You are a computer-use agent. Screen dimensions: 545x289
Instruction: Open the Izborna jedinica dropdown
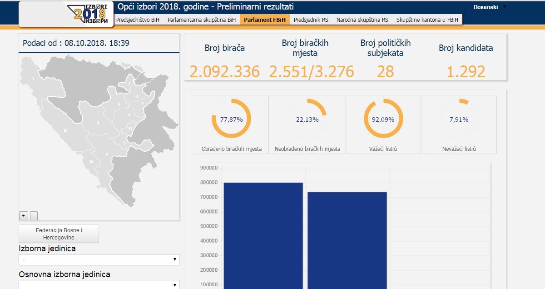[x=99, y=259]
